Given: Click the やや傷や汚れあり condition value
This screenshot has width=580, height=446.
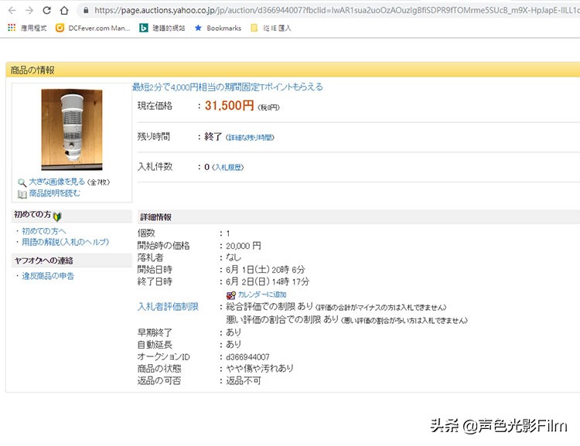Looking at the screenshot, I should tap(260, 369).
